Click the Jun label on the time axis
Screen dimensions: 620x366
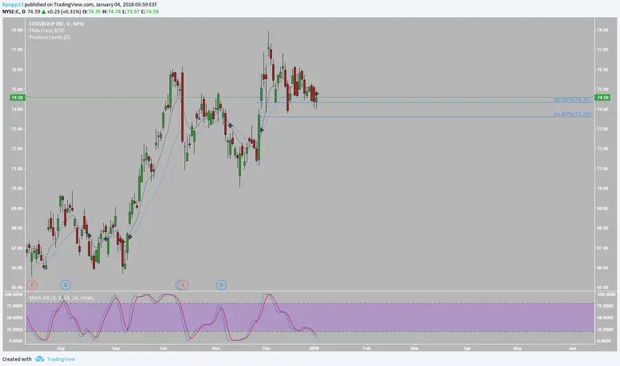[572, 349]
